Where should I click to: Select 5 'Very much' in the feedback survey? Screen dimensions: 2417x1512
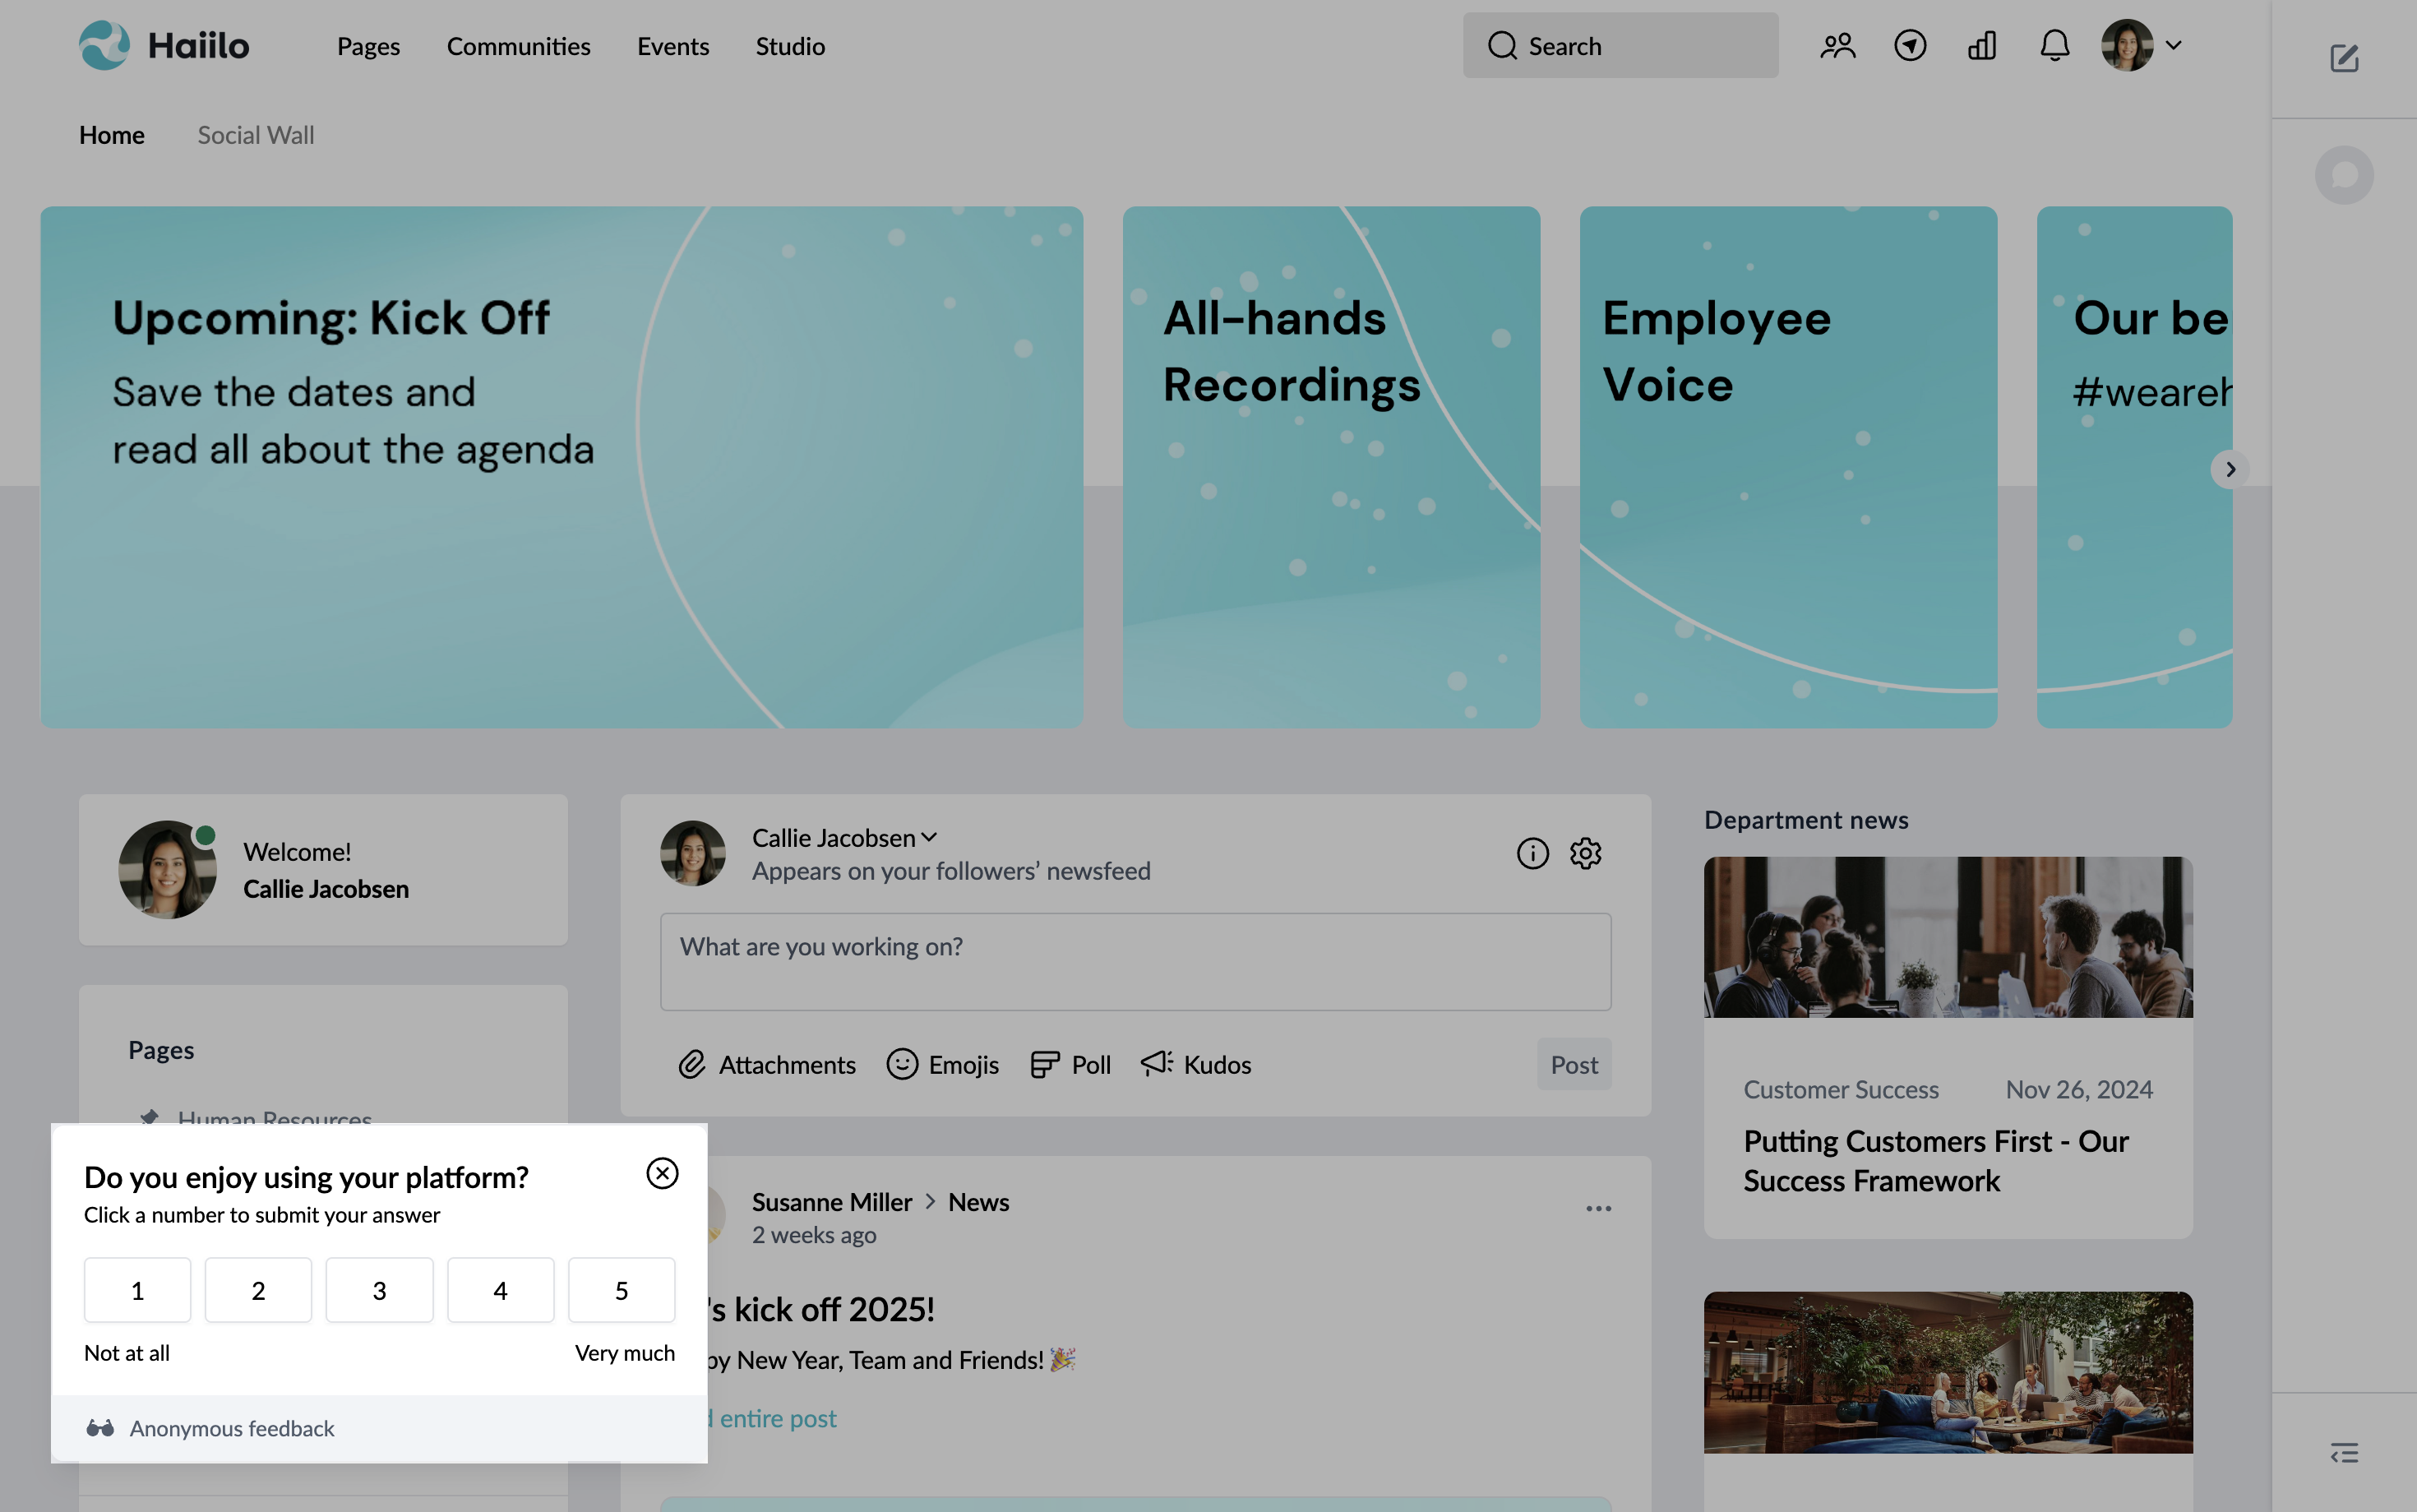pyautogui.click(x=622, y=1290)
